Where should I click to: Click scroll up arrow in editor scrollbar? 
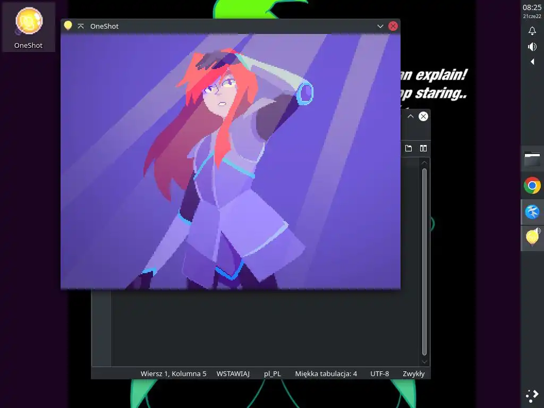pyautogui.click(x=424, y=163)
